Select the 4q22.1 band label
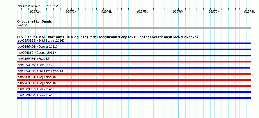Viewport: 259px width, 118px height. point(23,25)
